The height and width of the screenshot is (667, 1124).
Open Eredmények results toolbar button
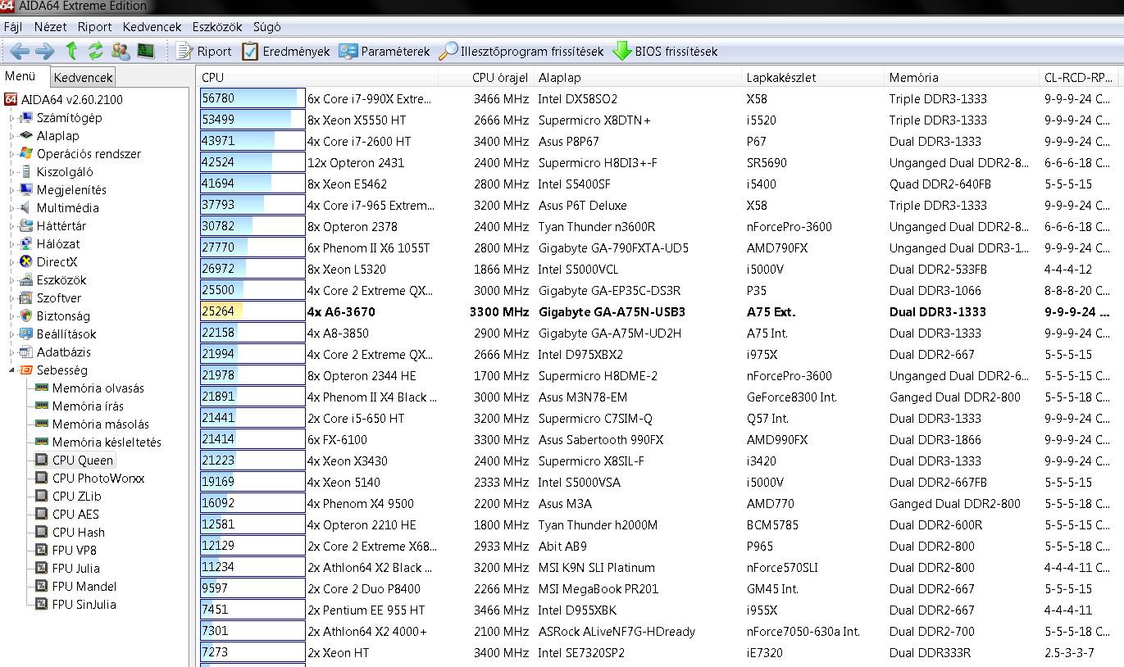tap(285, 51)
